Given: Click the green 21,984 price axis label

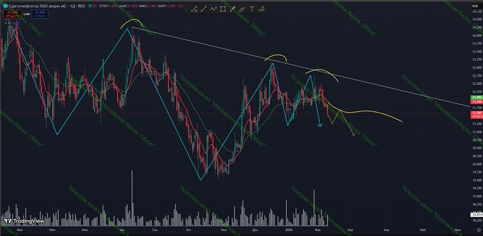Looking at the screenshot, I should (x=476, y=98).
